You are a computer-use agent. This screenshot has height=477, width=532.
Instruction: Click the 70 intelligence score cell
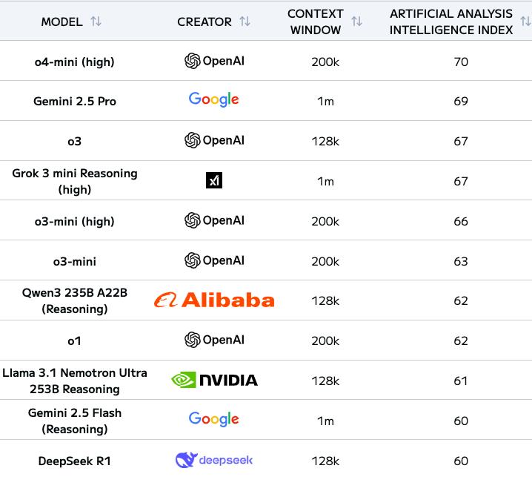click(x=461, y=62)
